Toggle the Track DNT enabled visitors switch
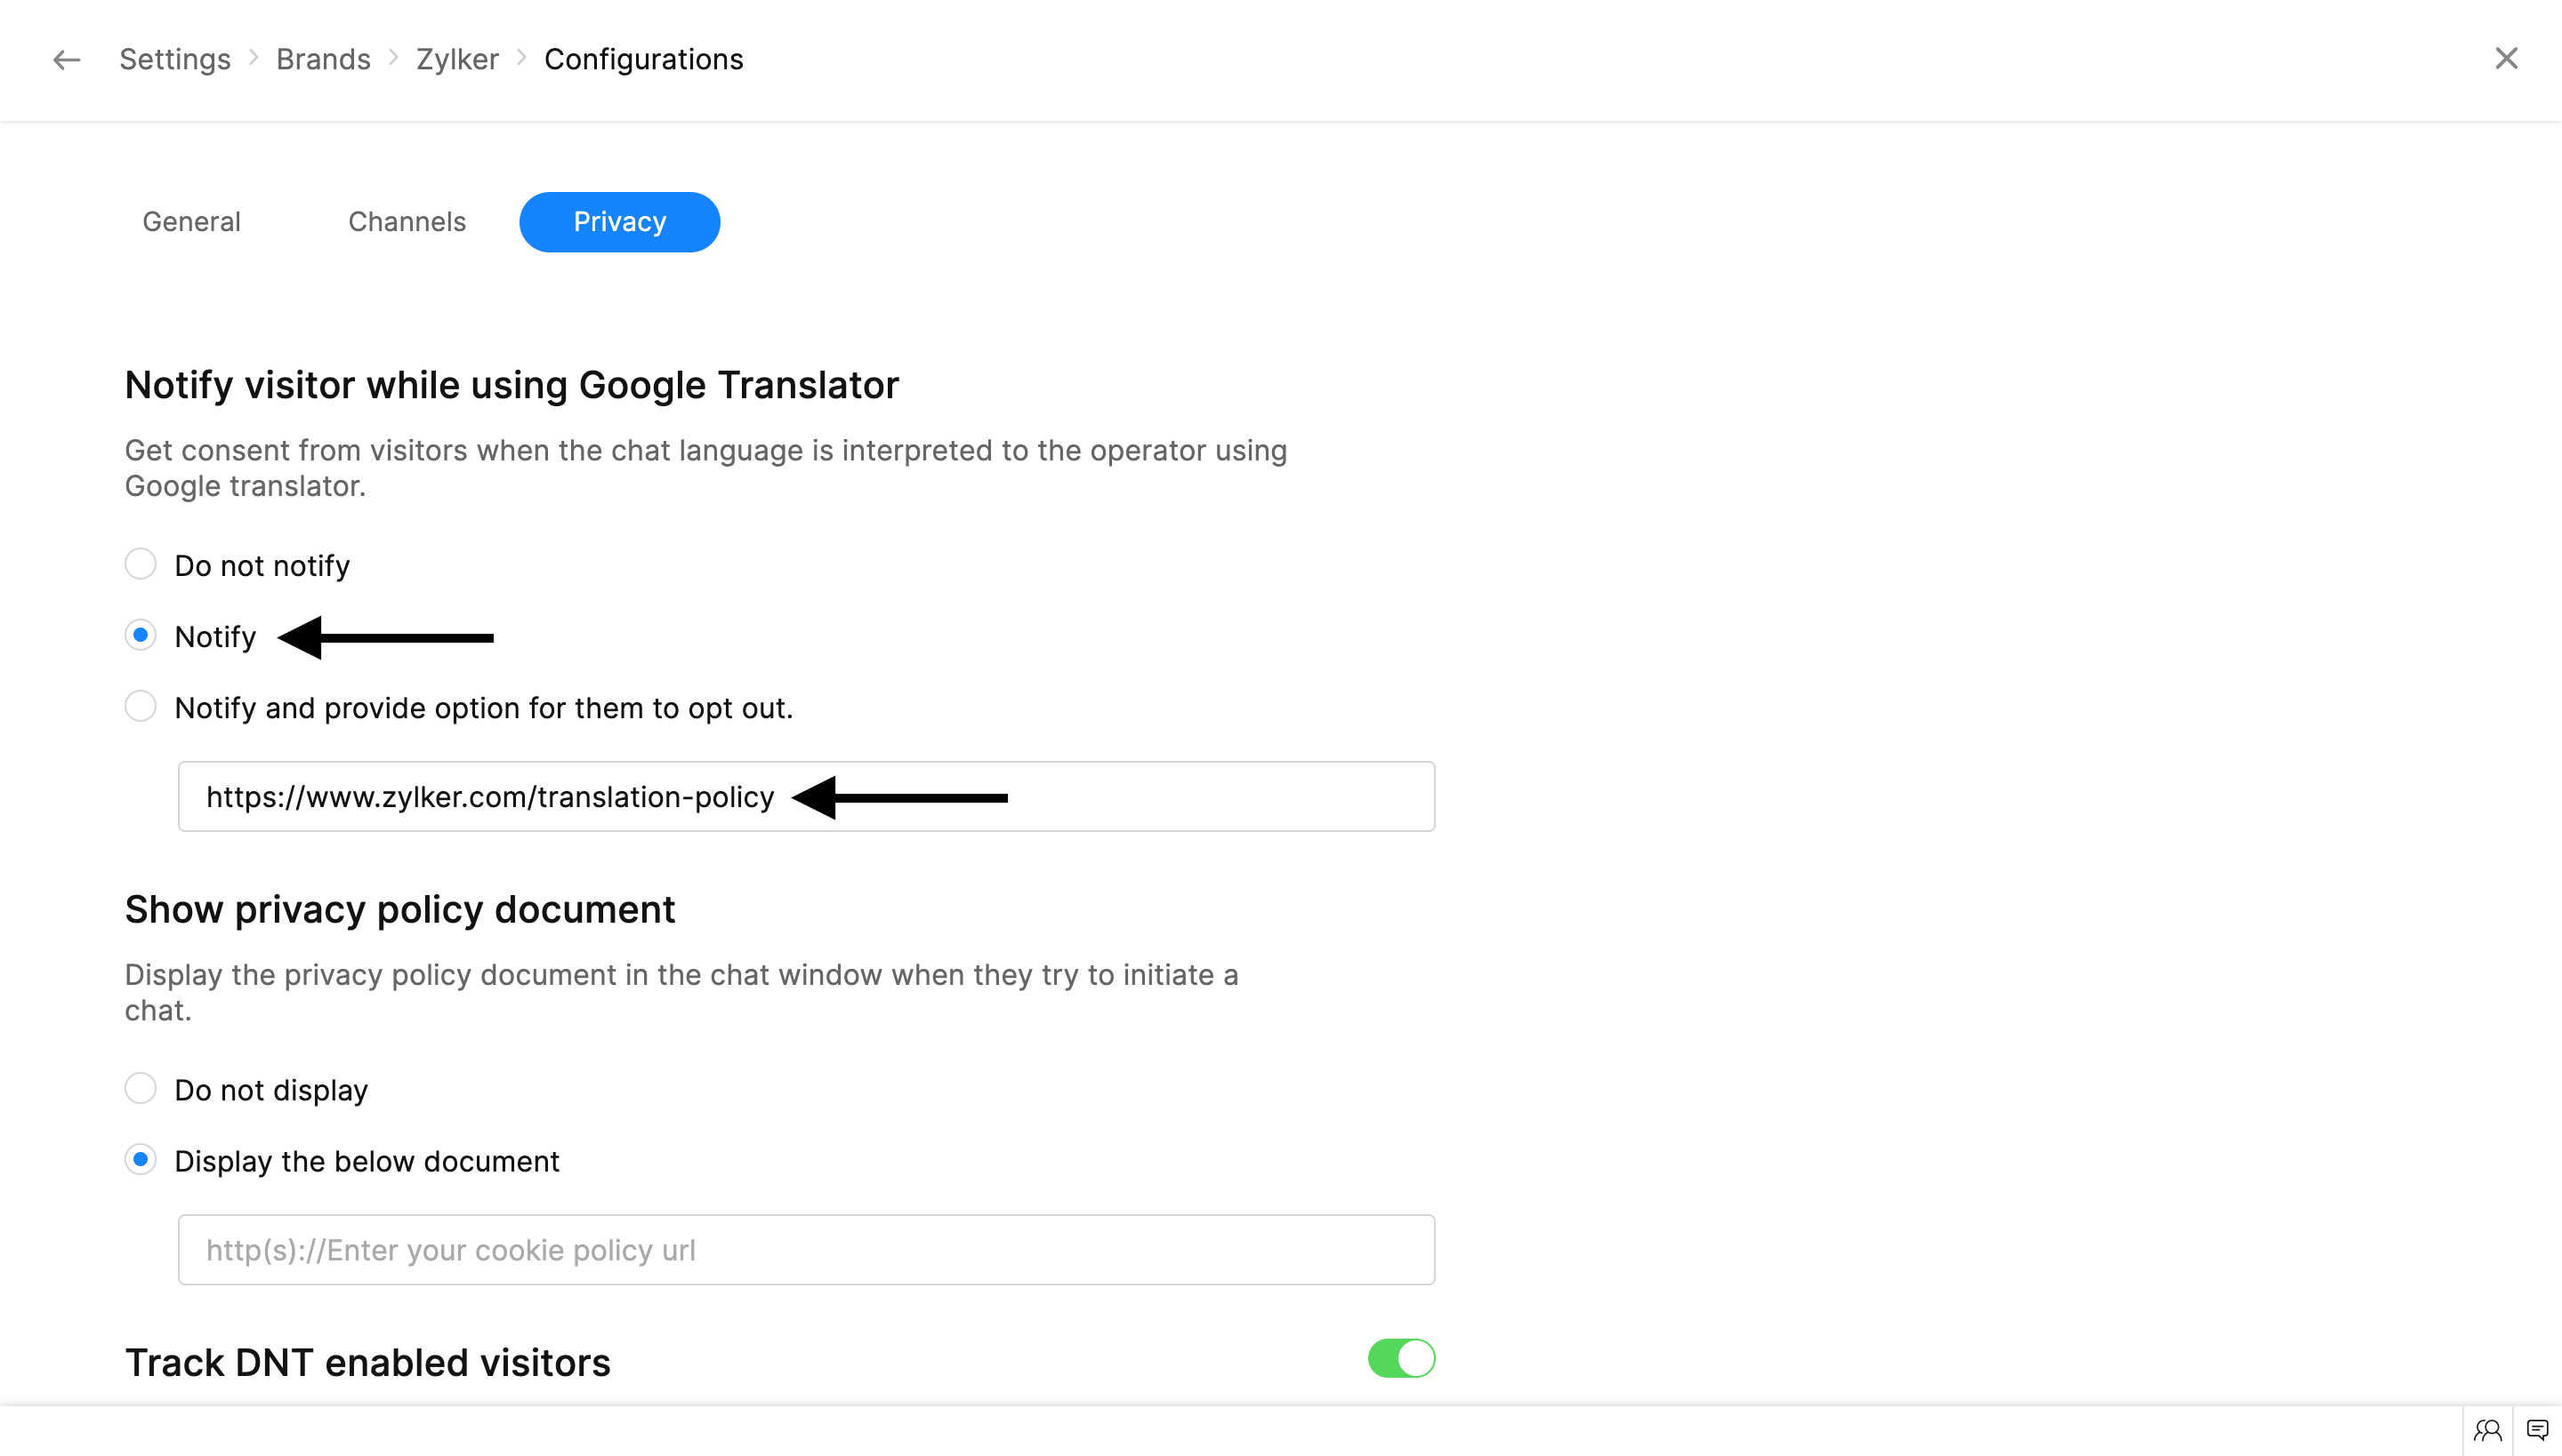 (1401, 1359)
